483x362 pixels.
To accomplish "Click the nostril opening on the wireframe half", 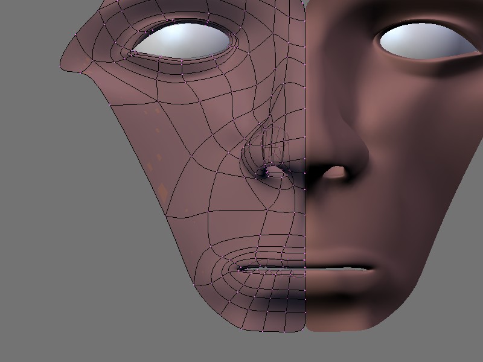I will pyautogui.click(x=275, y=171).
